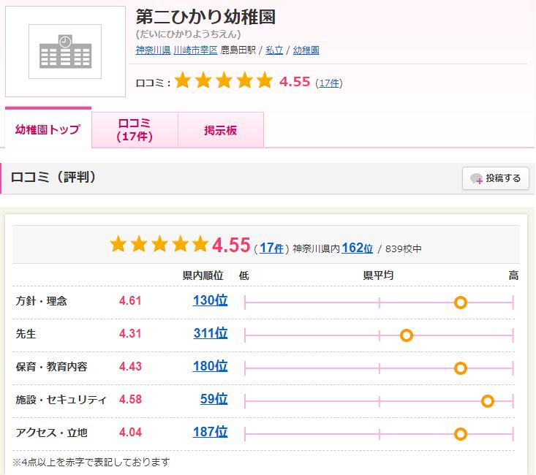Click the 施設・セキュリティ rating marker on scale
The width and height of the screenshot is (536, 475).
[x=488, y=401]
